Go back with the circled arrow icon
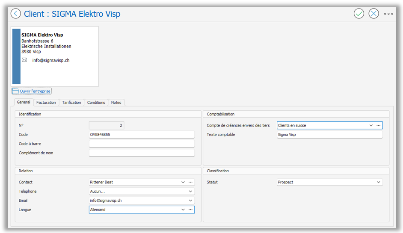The image size is (403, 233). 16,14
